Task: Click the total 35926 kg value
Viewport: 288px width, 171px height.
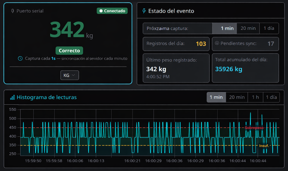Action: (x=229, y=69)
